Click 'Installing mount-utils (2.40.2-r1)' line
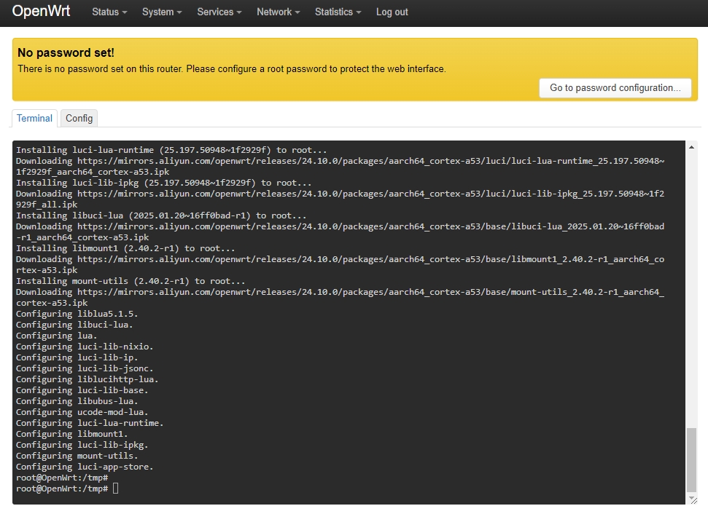Viewport: 708px width, 522px height. click(x=131, y=281)
